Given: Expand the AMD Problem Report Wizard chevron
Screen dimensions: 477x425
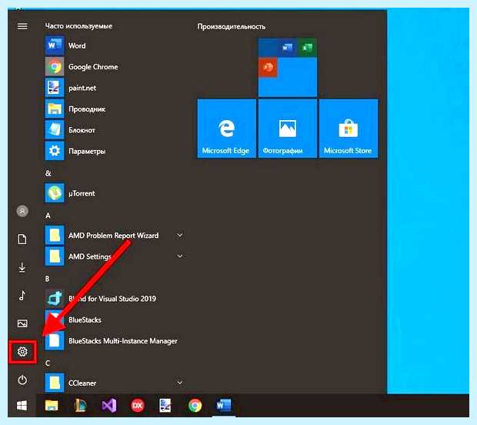Looking at the screenshot, I should pos(180,235).
